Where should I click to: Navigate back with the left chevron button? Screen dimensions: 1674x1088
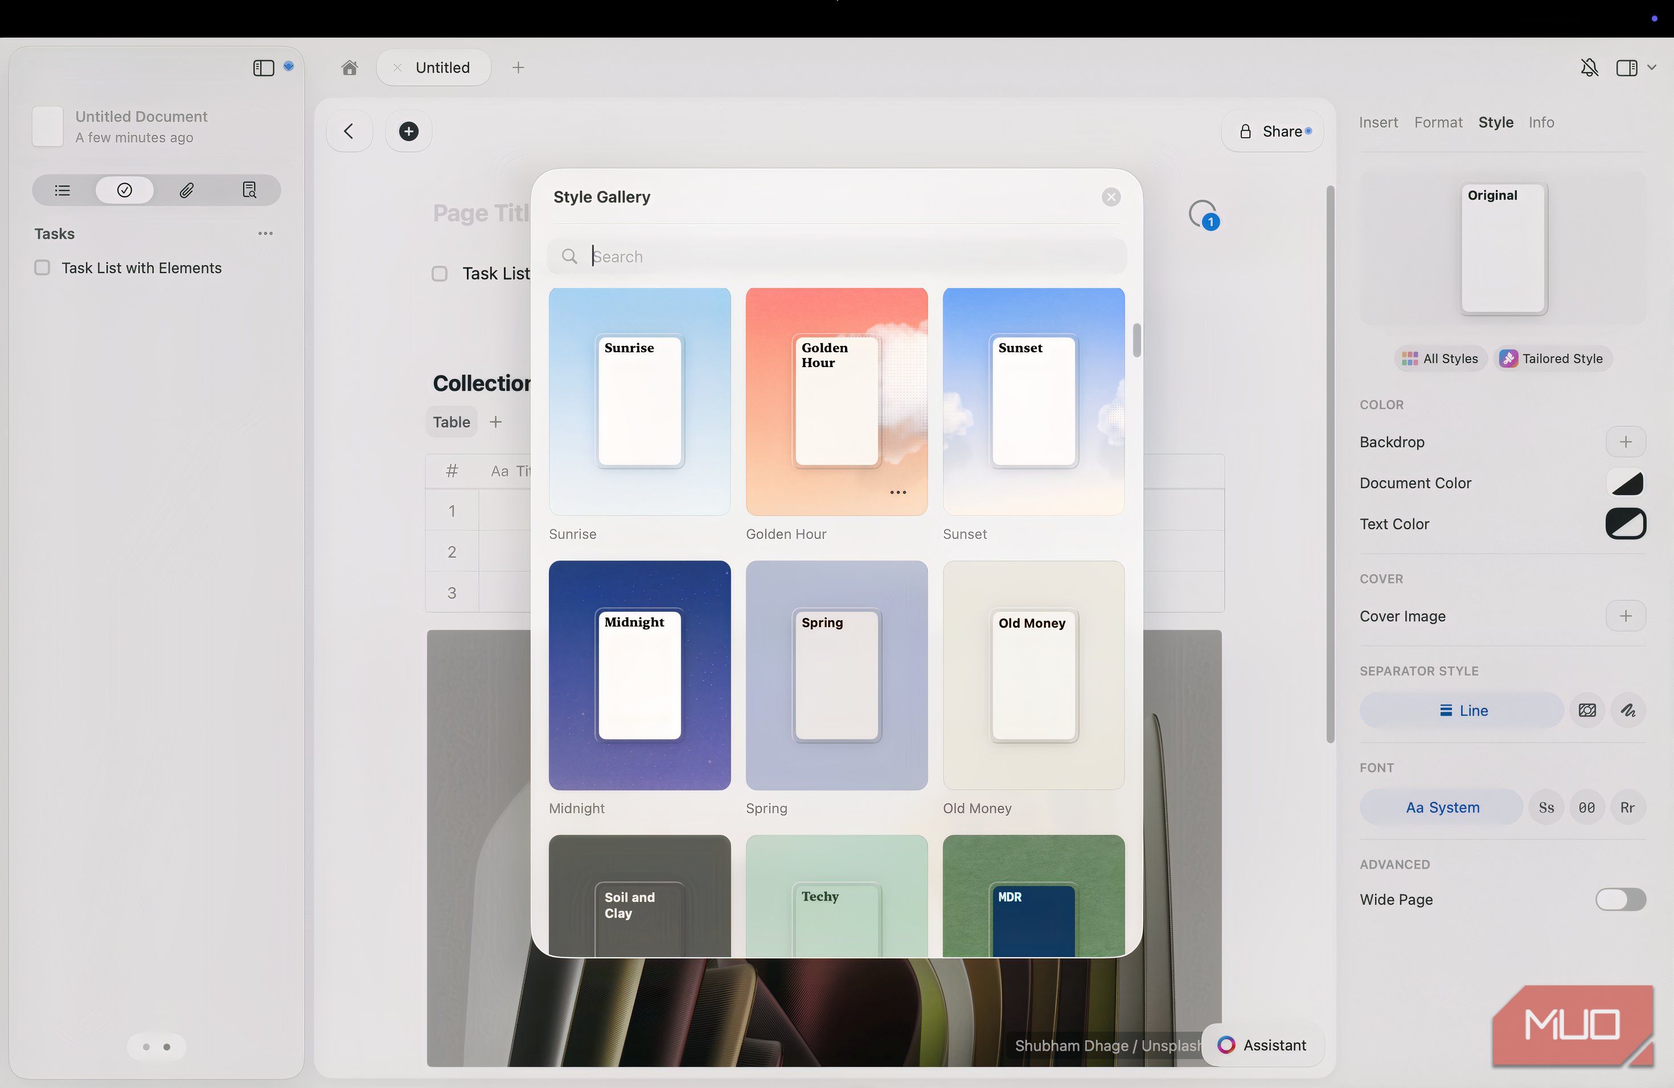pos(349,131)
